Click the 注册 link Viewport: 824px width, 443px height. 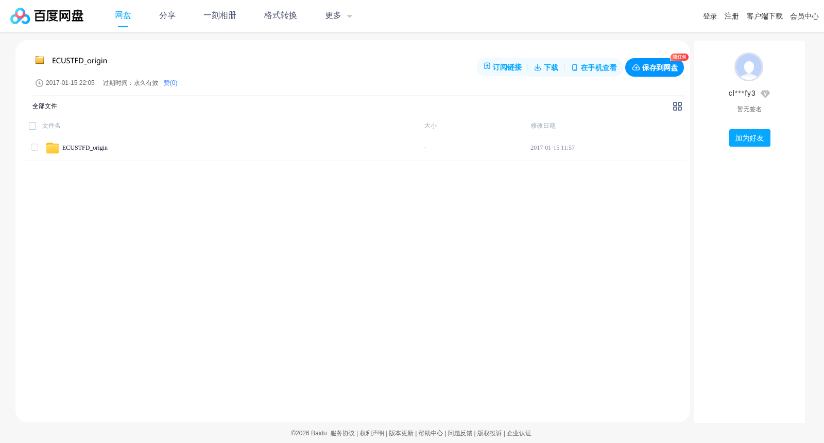732,16
